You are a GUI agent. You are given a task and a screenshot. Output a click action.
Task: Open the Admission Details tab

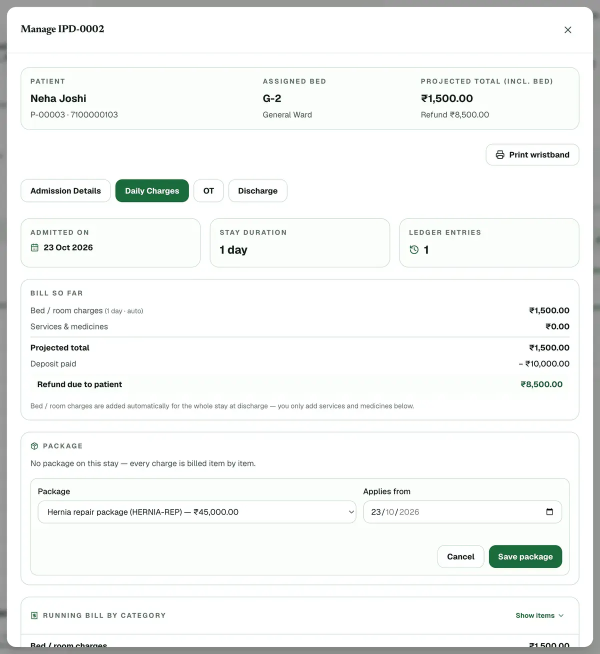click(x=65, y=191)
